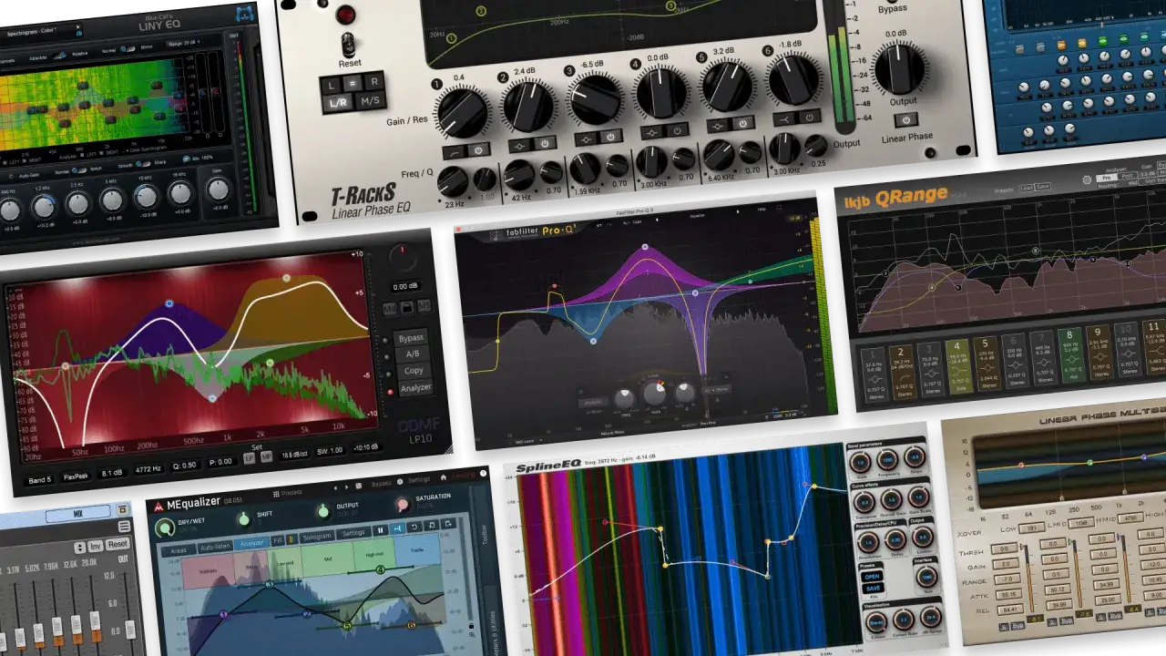Image resolution: width=1166 pixels, height=656 pixels.
Task: Click the SATURATION knob in MEqualizer
Action: click(402, 505)
